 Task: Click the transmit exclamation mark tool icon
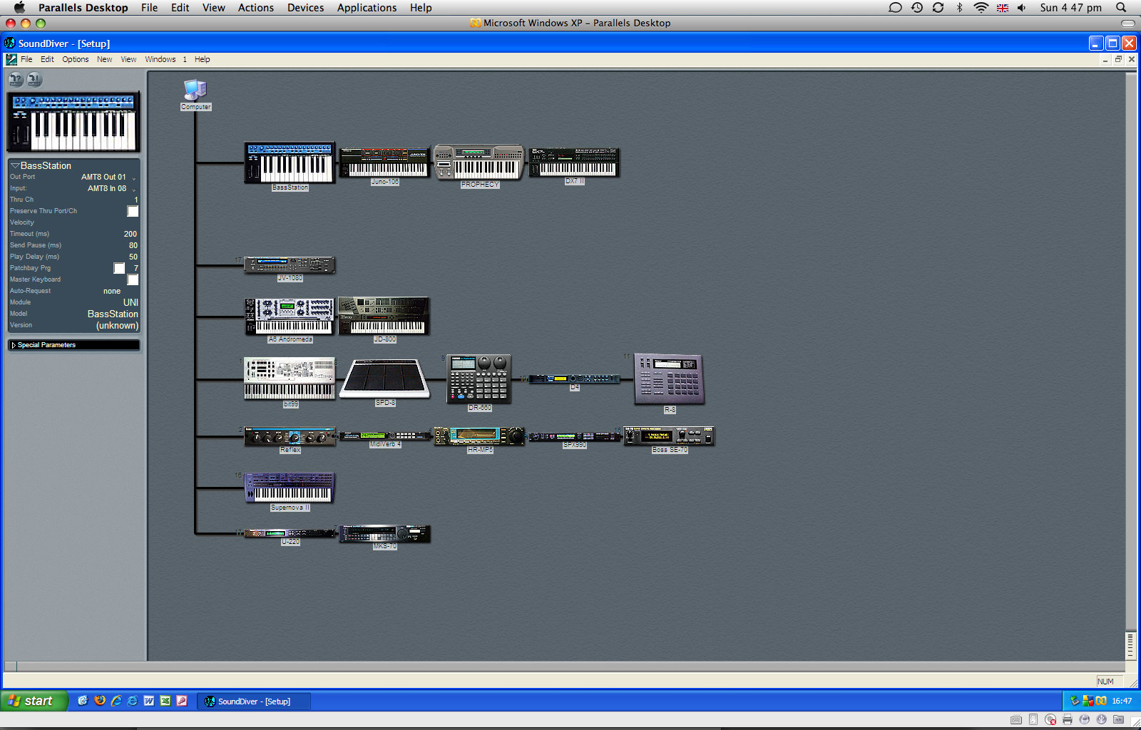tap(34, 79)
